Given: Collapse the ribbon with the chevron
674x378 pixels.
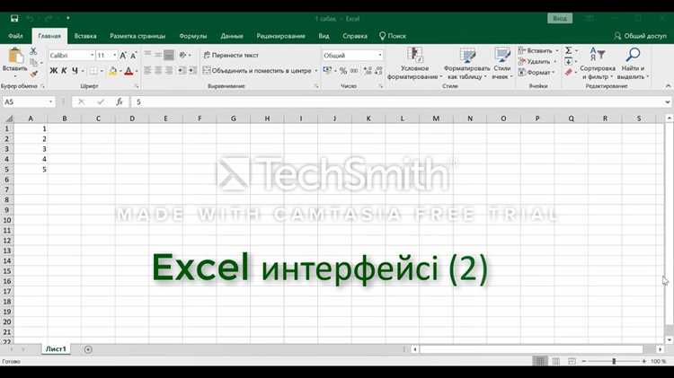Looking at the screenshot, I should point(668,86).
